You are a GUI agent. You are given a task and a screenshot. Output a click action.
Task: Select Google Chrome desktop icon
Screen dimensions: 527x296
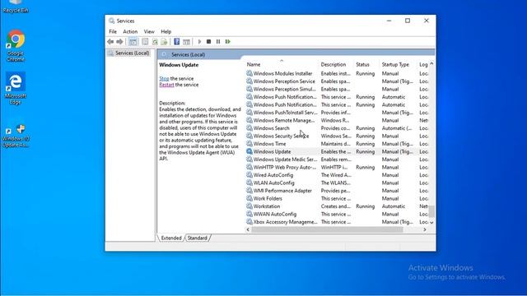pyautogui.click(x=16, y=46)
